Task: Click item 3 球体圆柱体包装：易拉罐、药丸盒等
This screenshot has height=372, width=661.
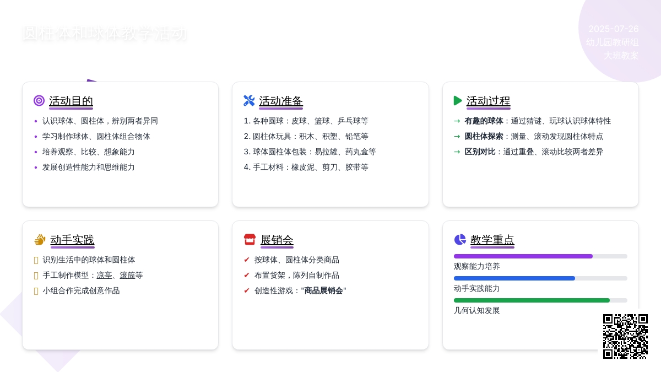Action: click(x=310, y=152)
